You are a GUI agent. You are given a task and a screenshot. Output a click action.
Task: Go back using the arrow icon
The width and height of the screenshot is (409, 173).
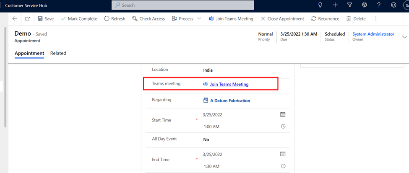tap(15, 19)
